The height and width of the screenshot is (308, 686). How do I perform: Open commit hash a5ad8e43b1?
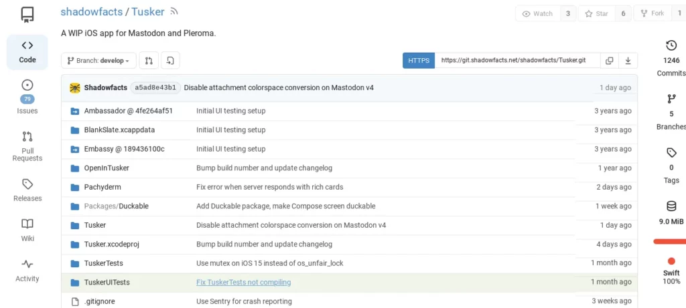pyautogui.click(x=155, y=88)
